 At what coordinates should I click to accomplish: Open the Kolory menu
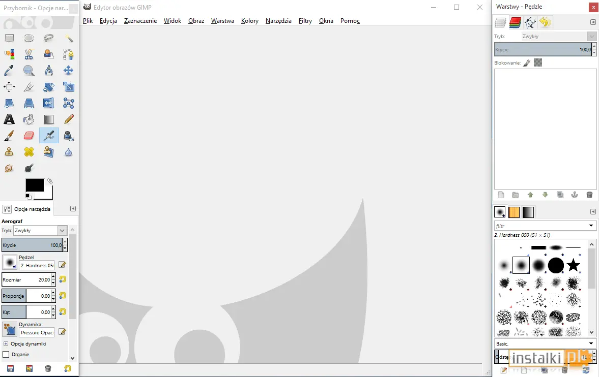(x=250, y=21)
